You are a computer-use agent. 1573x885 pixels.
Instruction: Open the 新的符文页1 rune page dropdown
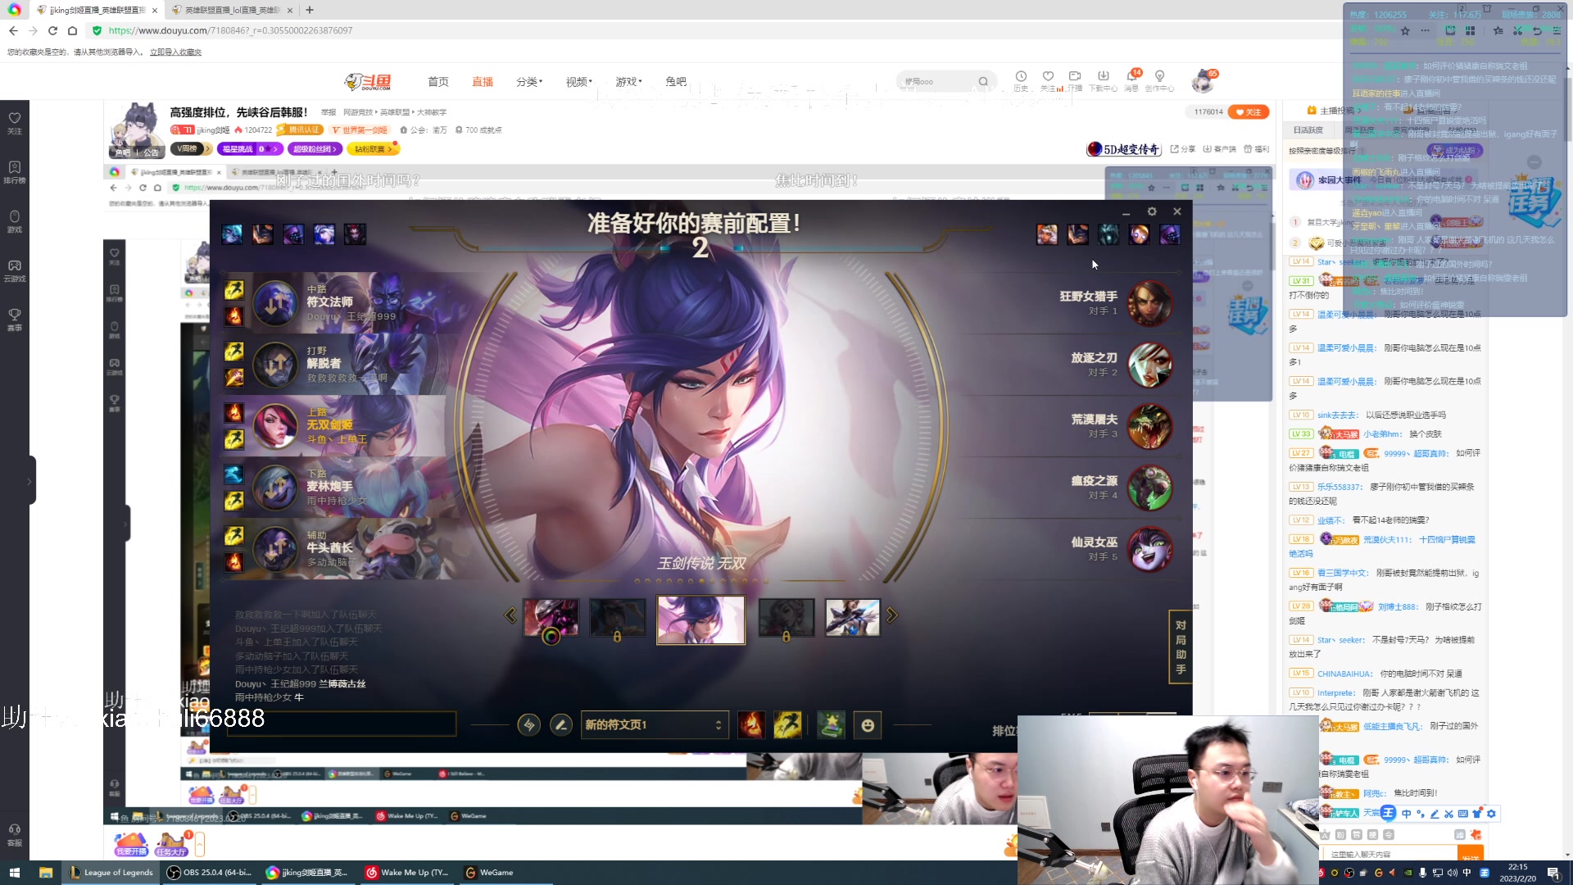[x=654, y=725]
